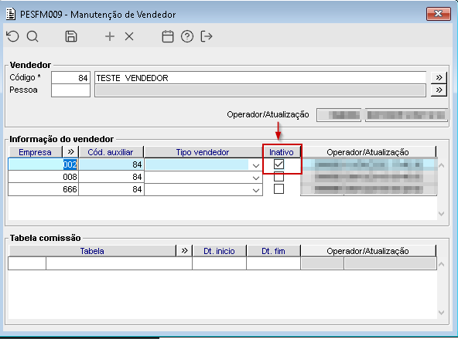Open help with the question mark icon
The height and width of the screenshot is (339, 458).
pos(187,37)
